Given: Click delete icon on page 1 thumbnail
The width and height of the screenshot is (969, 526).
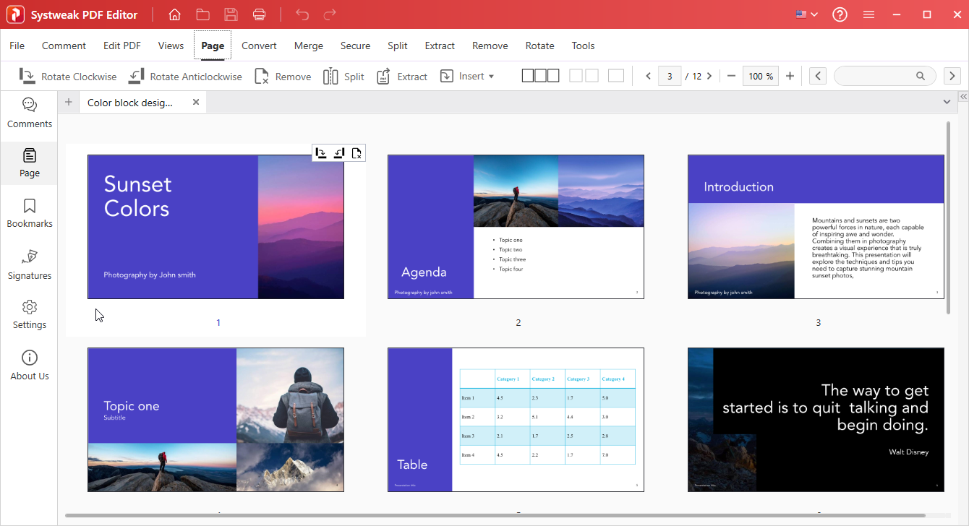Looking at the screenshot, I should pyautogui.click(x=357, y=152).
